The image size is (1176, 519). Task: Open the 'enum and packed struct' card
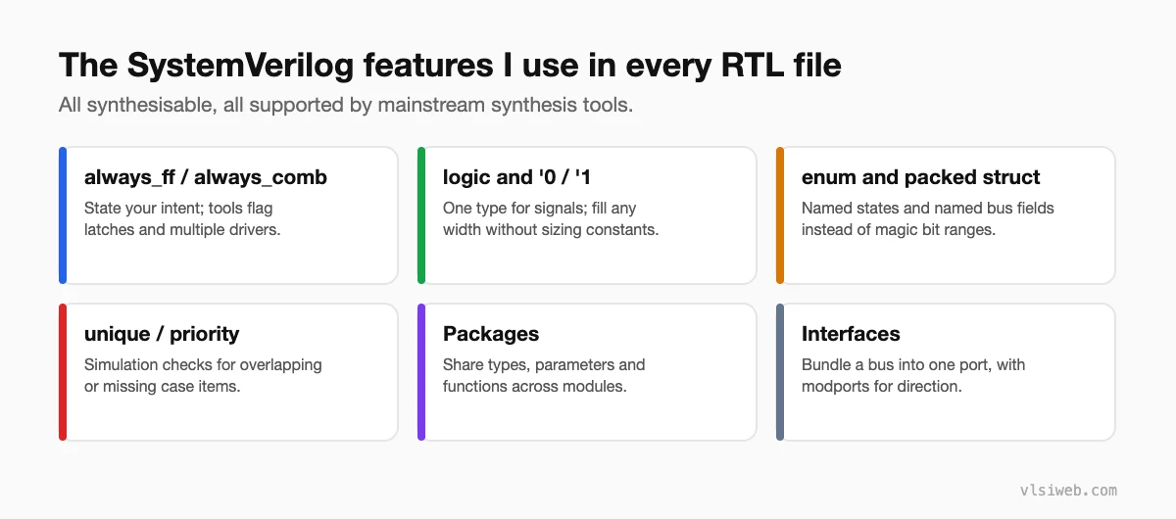pos(946,215)
